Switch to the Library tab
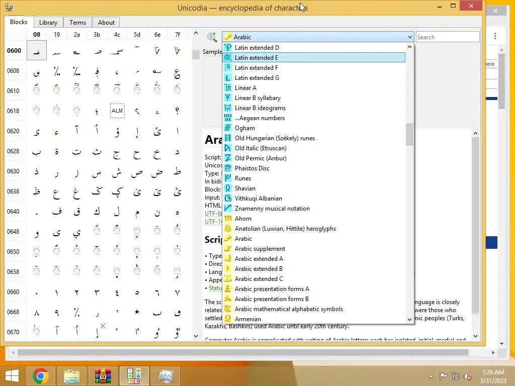 pyautogui.click(x=48, y=22)
